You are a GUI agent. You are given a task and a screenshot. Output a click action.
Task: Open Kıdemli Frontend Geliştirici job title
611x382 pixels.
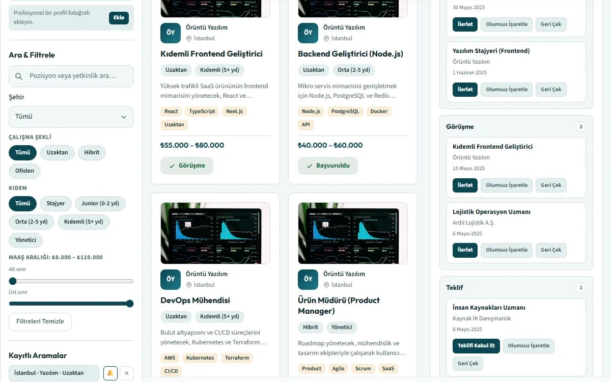[x=211, y=53]
